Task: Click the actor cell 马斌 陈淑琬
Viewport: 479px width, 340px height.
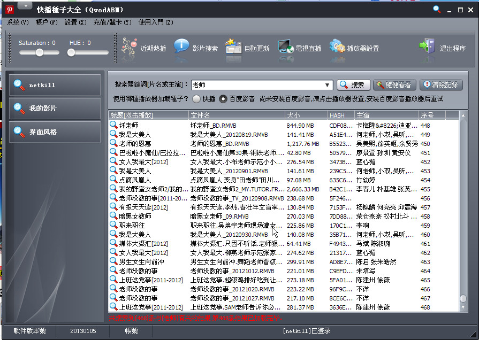Action: point(373,244)
